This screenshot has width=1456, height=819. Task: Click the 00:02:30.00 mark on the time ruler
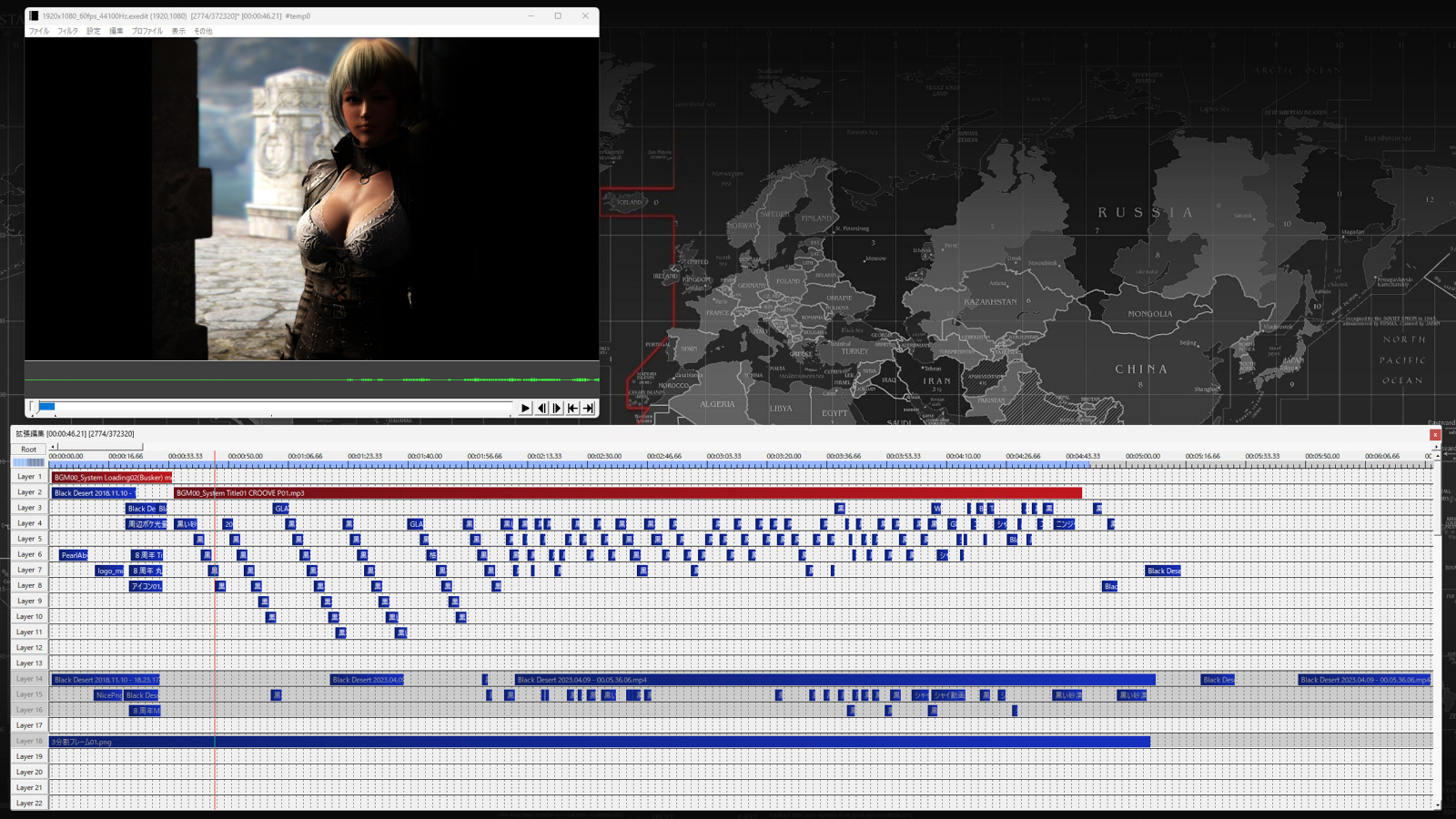(x=604, y=456)
